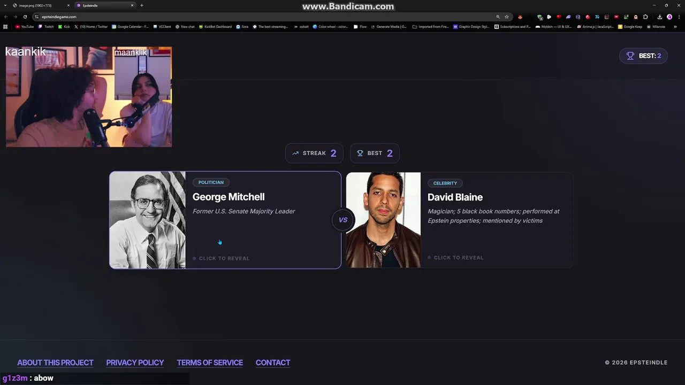Open the Terms of Service link
The image size is (685, 385).
point(210,363)
